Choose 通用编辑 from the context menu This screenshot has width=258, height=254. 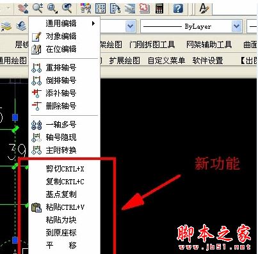[65, 23]
